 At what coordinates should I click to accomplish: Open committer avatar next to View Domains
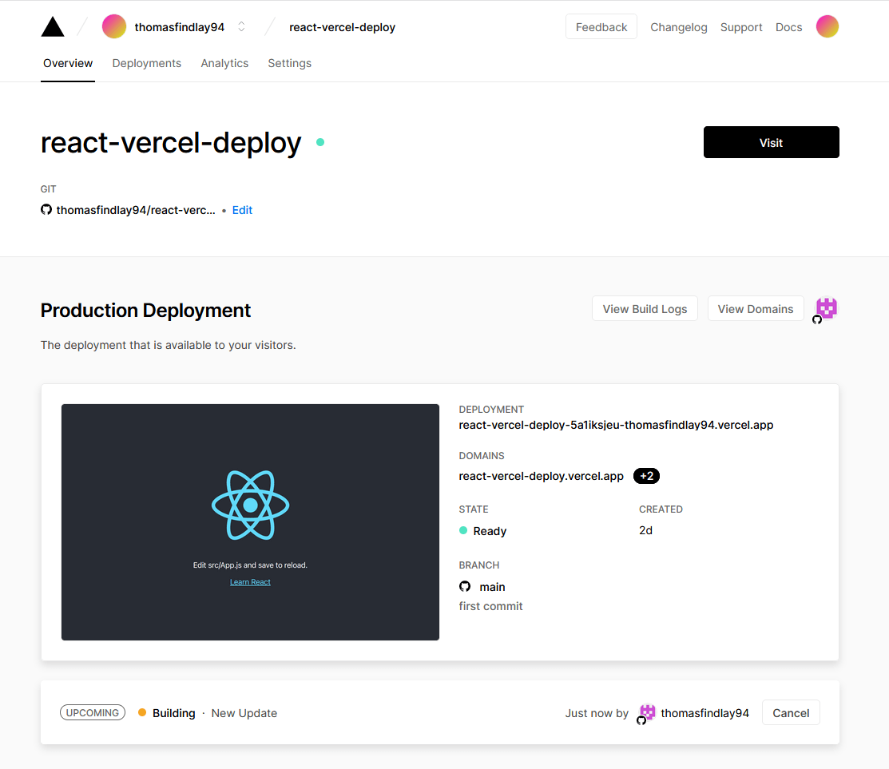tap(826, 309)
